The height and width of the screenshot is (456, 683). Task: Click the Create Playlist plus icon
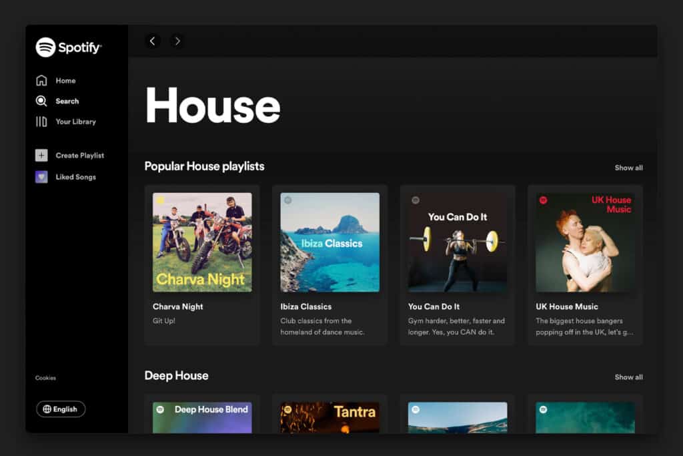tap(41, 155)
